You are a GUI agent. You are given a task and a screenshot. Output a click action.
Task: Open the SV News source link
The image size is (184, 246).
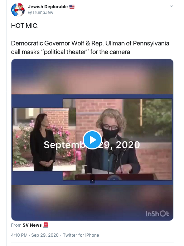(x=32, y=225)
